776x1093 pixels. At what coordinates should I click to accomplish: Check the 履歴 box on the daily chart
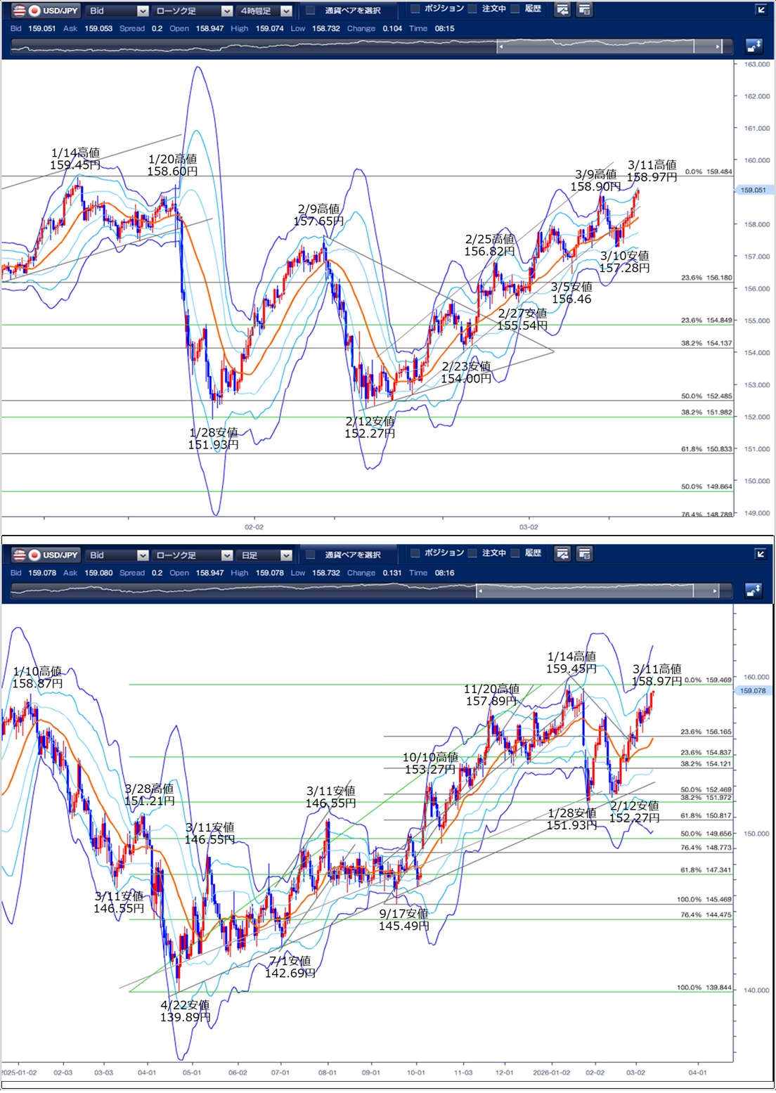click(516, 553)
